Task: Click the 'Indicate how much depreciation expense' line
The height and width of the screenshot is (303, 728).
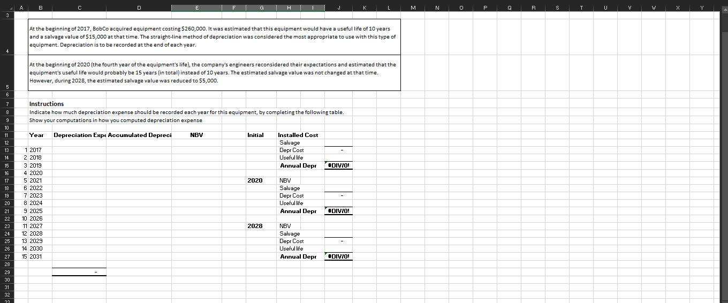Action: pos(187,112)
